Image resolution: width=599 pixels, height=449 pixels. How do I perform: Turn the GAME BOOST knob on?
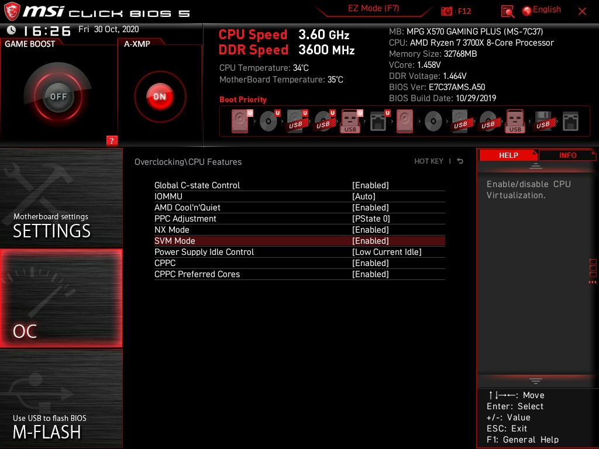58,96
